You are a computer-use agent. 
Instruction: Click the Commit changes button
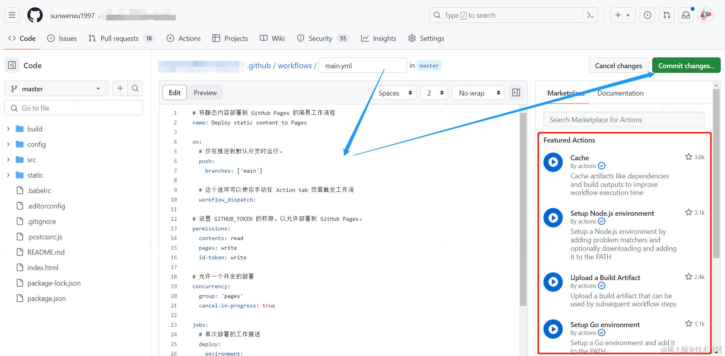686,65
